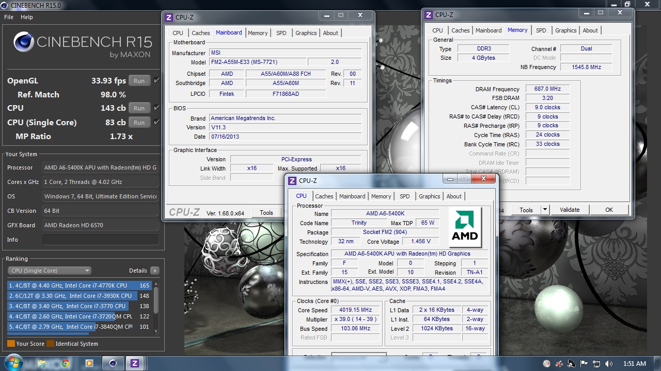Open About tab in front CPU-Z window
This screenshot has height=371, width=661.
(x=454, y=196)
